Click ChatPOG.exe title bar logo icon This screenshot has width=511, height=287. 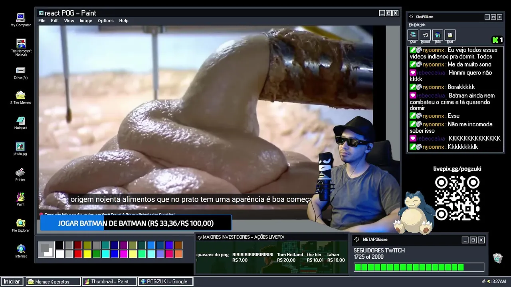(x=412, y=17)
